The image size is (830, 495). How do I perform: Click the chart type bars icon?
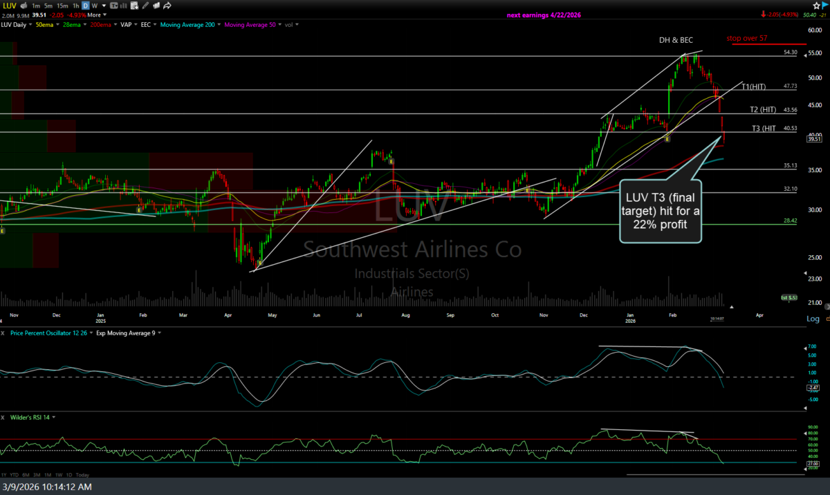(124, 6)
